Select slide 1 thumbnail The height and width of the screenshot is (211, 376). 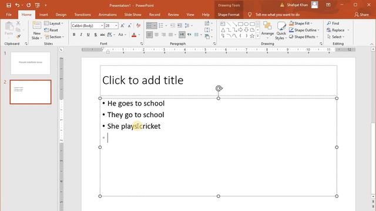point(31,63)
